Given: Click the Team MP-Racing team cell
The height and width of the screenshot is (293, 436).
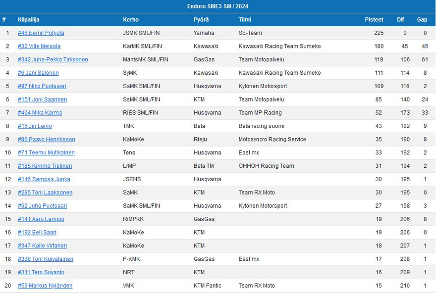Looking at the screenshot, I should pyautogui.click(x=260, y=113).
